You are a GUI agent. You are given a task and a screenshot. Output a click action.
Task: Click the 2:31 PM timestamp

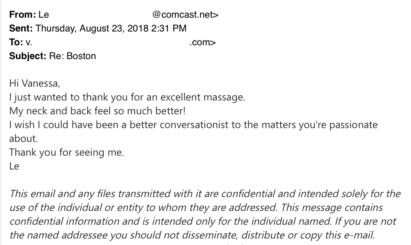[169, 28]
